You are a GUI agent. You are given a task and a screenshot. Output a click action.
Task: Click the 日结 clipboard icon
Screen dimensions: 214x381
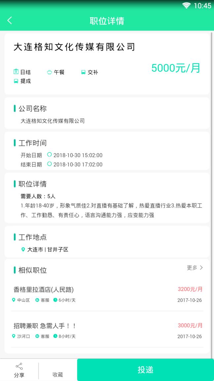pos(16,72)
